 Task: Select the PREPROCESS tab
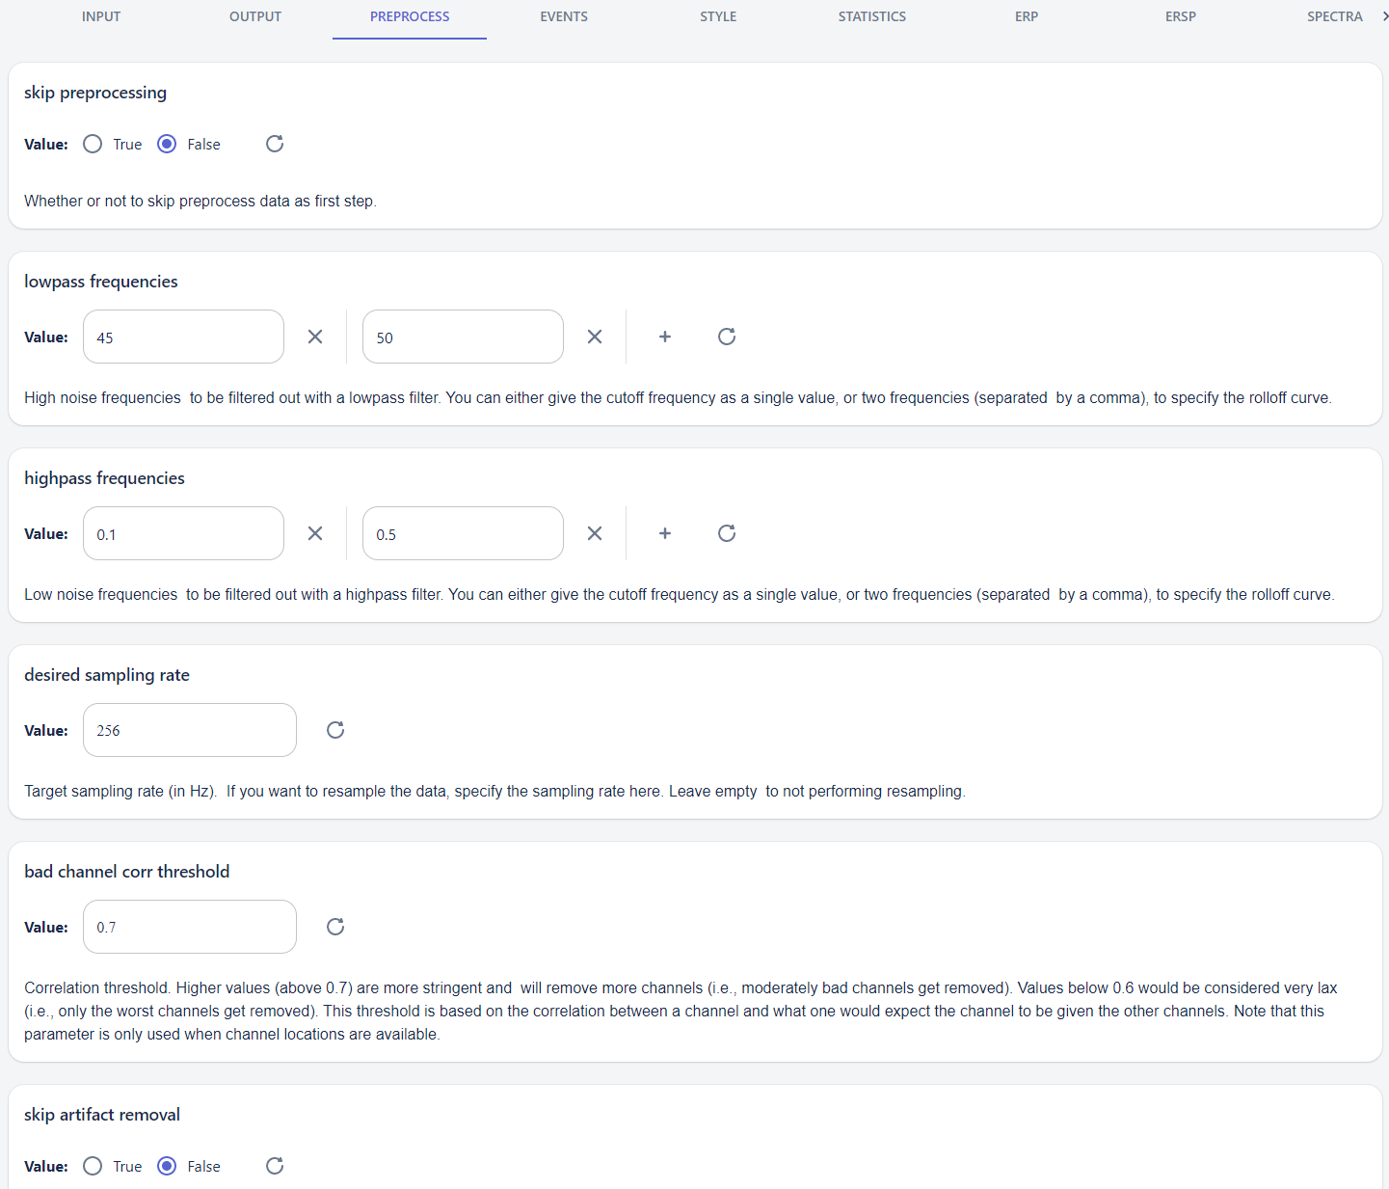[x=410, y=16]
